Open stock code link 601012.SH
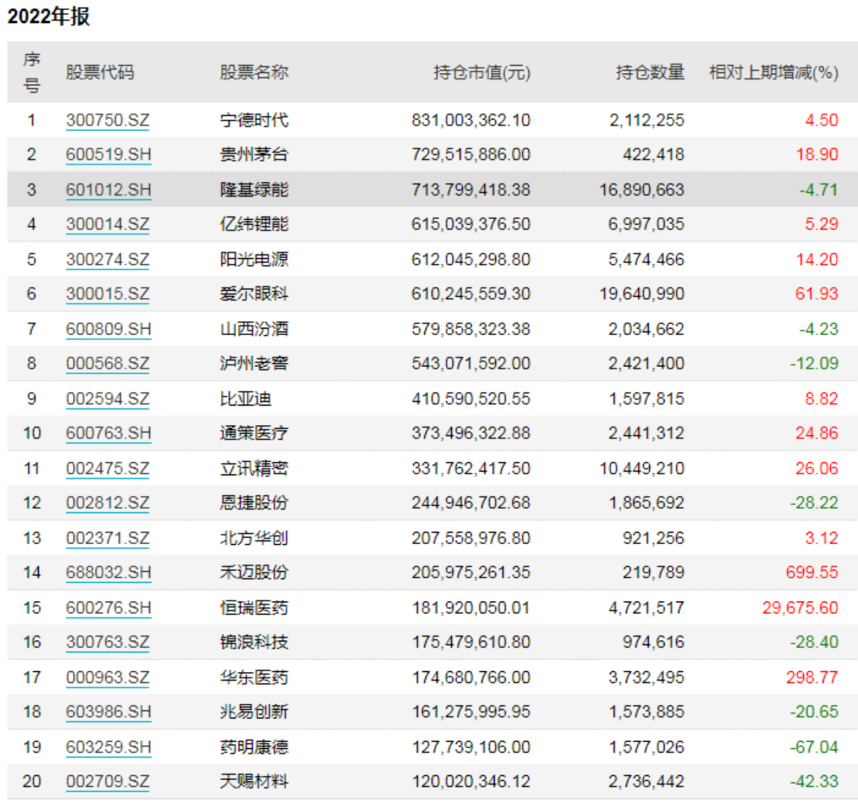858x803 pixels. pyautogui.click(x=108, y=190)
